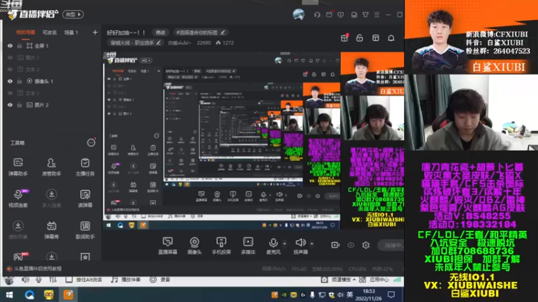Toggle the preview eye icon near settings

click(350, 245)
